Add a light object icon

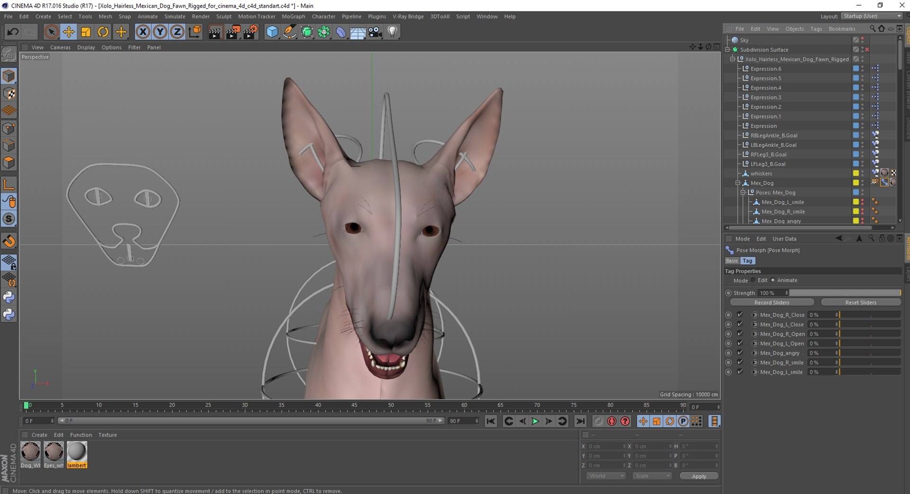pyautogui.click(x=392, y=32)
